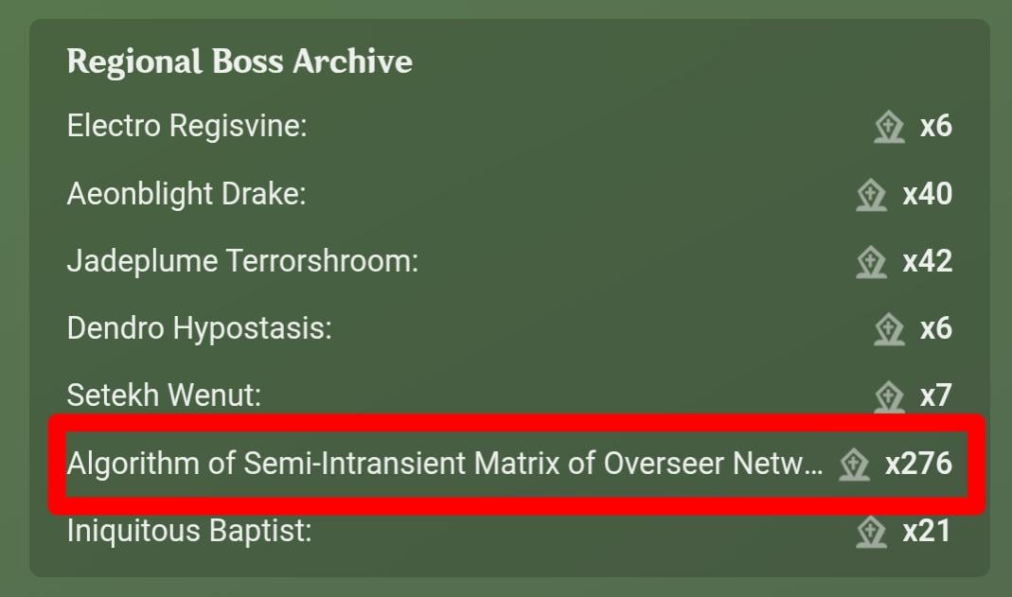
Task: Click the tombstone icon beside Electro Regisvine
Action: click(889, 127)
